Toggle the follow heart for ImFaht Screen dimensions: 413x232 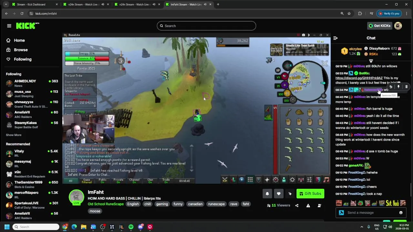point(279,194)
